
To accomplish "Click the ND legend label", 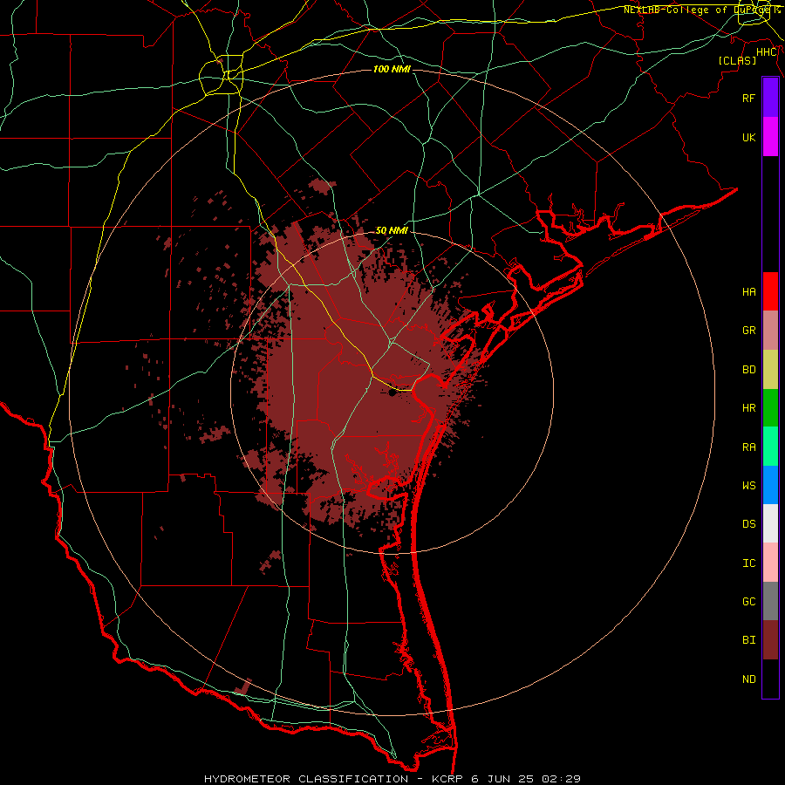I will click(x=748, y=679).
